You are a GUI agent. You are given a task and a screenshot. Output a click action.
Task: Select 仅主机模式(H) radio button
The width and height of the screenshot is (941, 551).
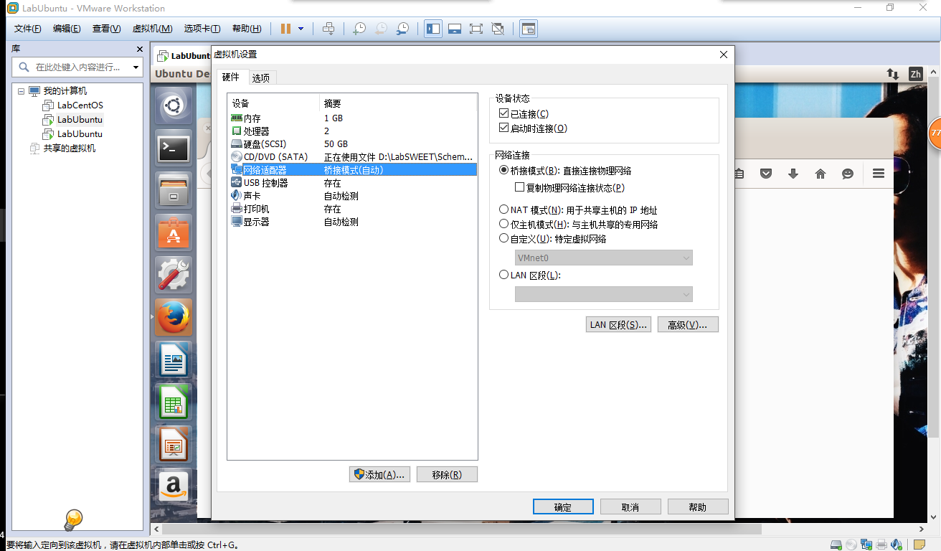tap(503, 225)
